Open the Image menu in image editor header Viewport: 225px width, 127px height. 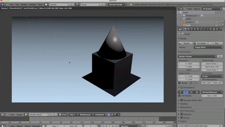[x=19, y=115]
